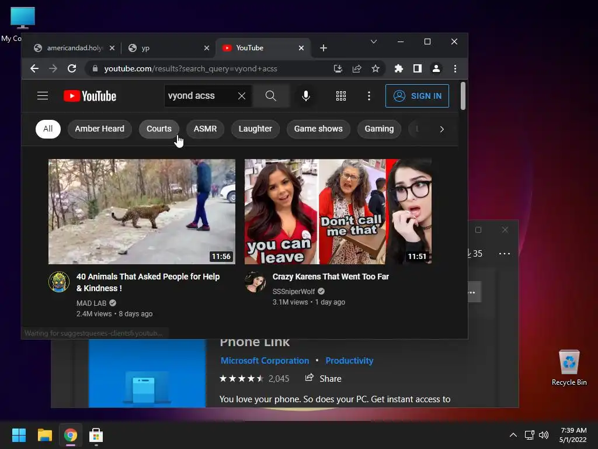Click the browser forward arrow

tap(53, 69)
